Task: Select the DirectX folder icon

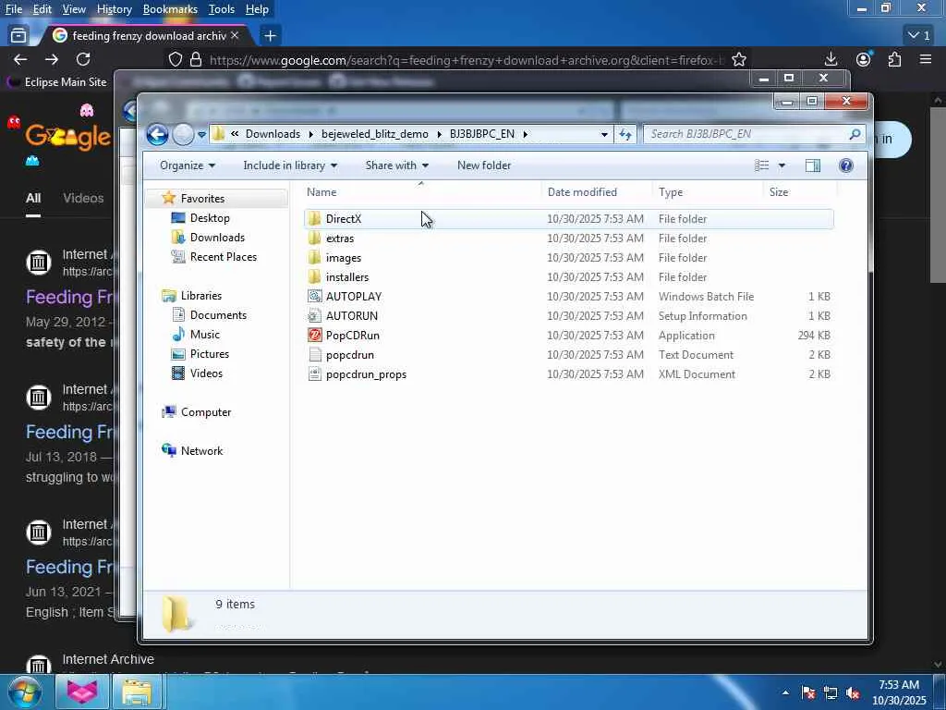Action: pos(314,219)
